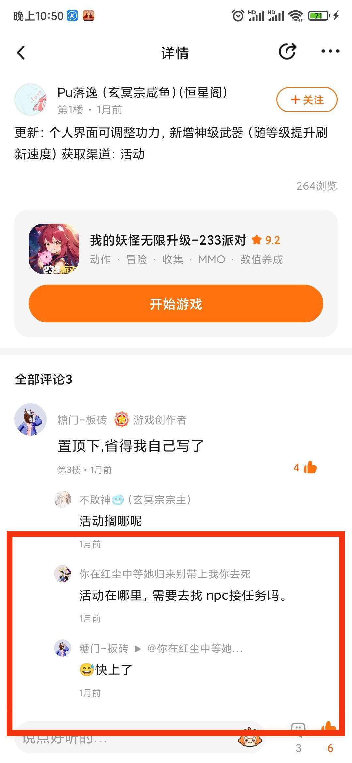The image size is (352, 763).
Task: View Pu落逸 author's avatar profile
Action: 31,99
